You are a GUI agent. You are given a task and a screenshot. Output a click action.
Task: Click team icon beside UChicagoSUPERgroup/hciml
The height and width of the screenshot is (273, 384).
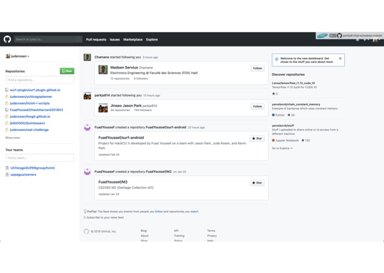7,167
